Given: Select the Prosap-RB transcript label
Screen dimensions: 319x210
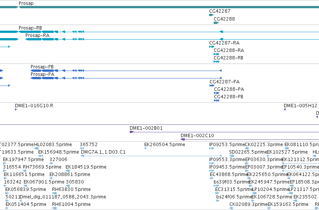Looking at the screenshot, I should (30, 28).
